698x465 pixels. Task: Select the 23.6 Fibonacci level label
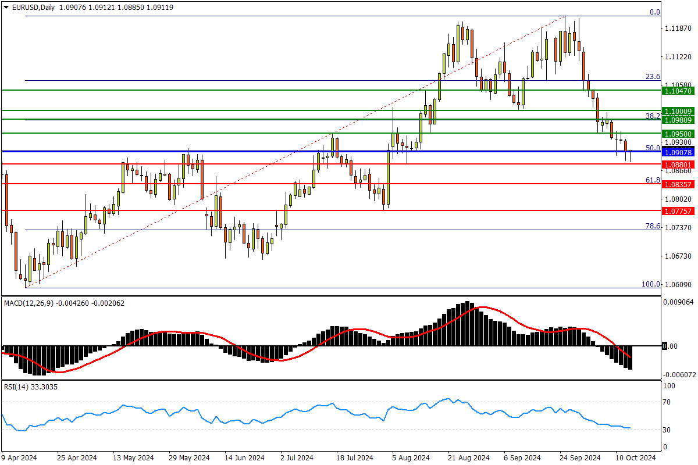(653, 77)
